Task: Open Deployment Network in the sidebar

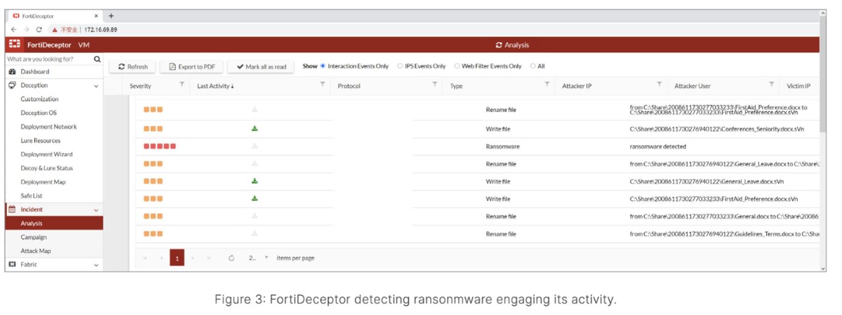Action: pos(49,127)
